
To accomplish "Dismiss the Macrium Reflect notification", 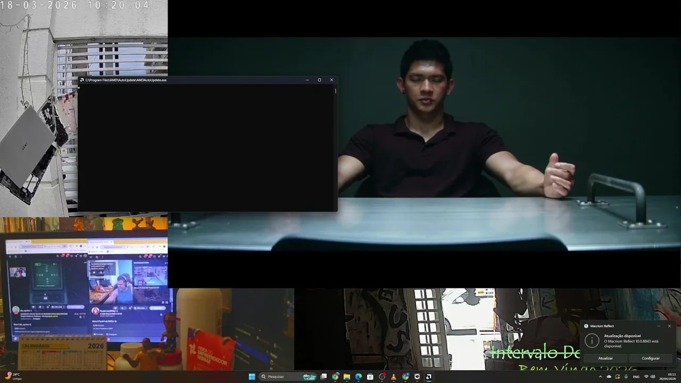I will 669,326.
